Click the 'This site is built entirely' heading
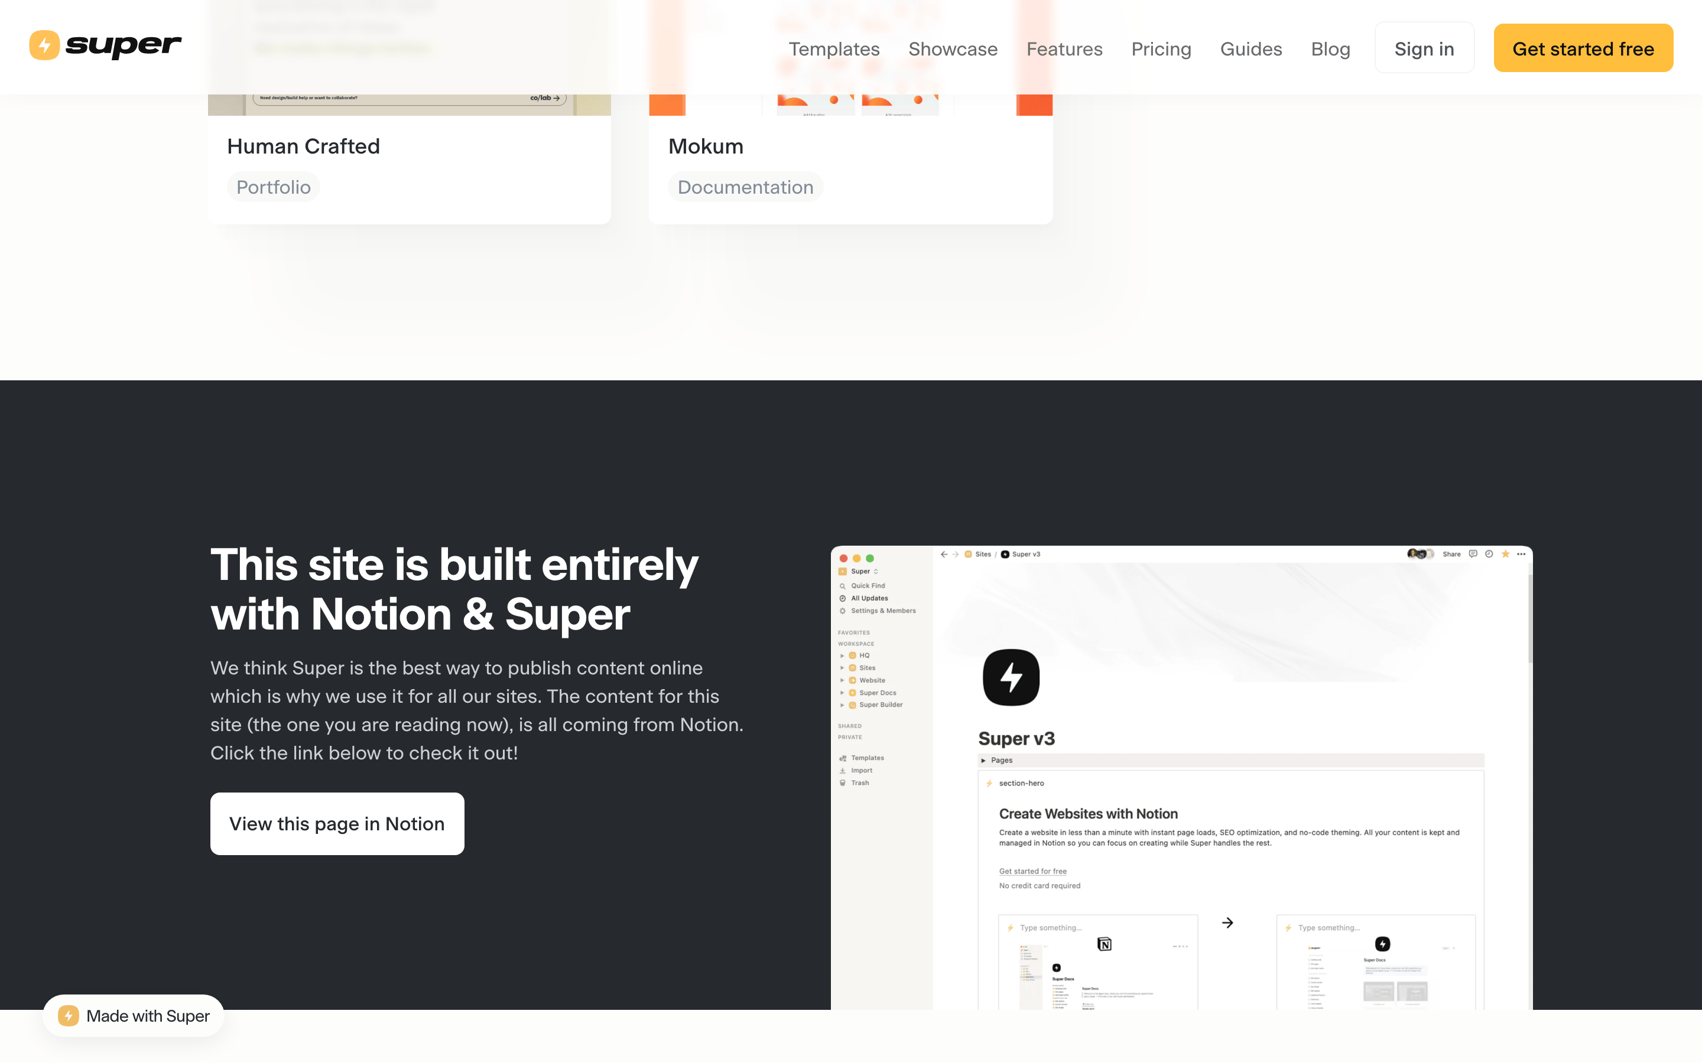 coord(454,589)
